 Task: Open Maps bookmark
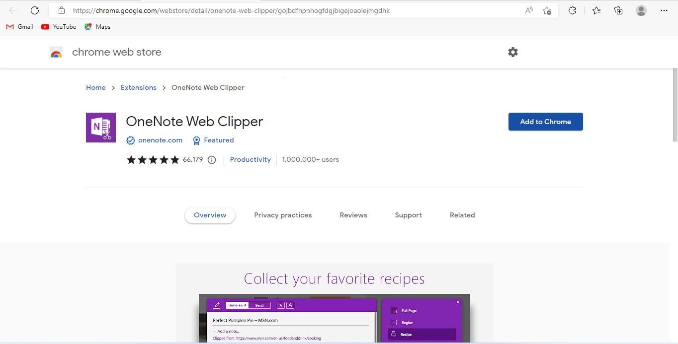pyautogui.click(x=97, y=27)
